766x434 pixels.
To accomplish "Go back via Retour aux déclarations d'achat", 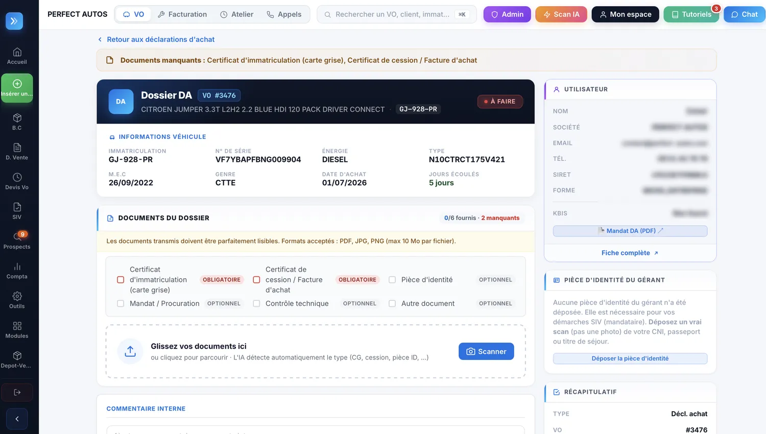I will tap(156, 39).
